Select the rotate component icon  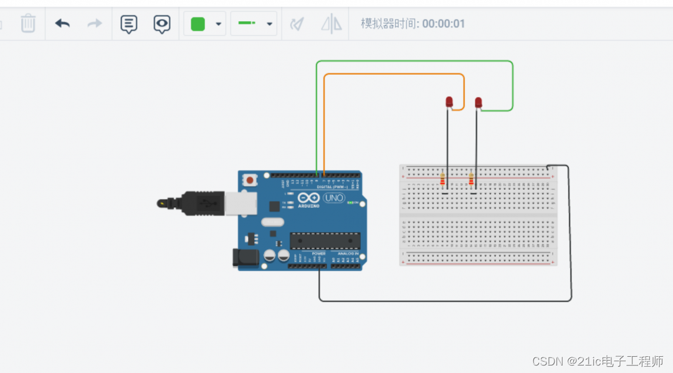point(297,23)
